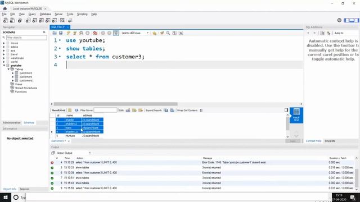Execute the script with the lightning icon
The image size is (360, 202).
pos(69,33)
